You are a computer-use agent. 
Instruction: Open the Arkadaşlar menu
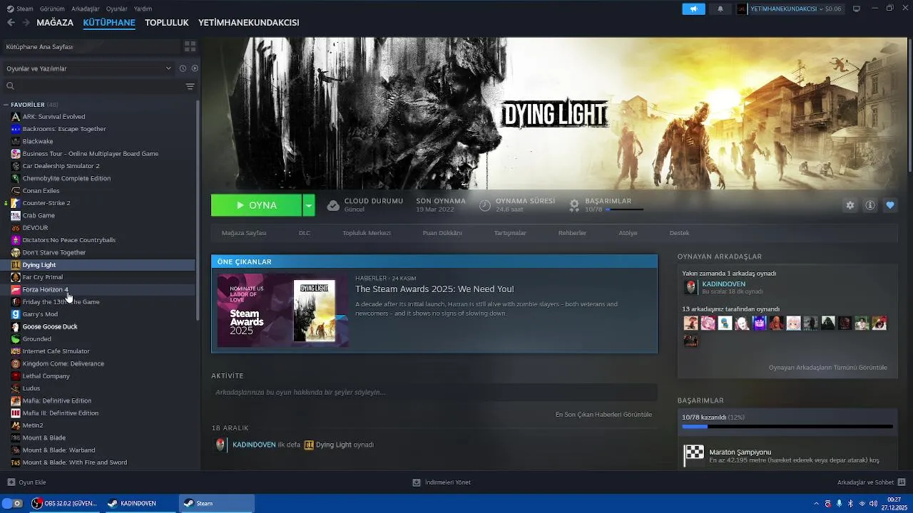(86, 9)
